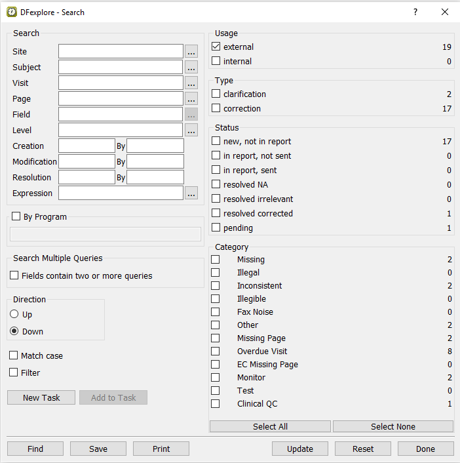Open the Page field browse button
460x463 pixels.
(191, 99)
